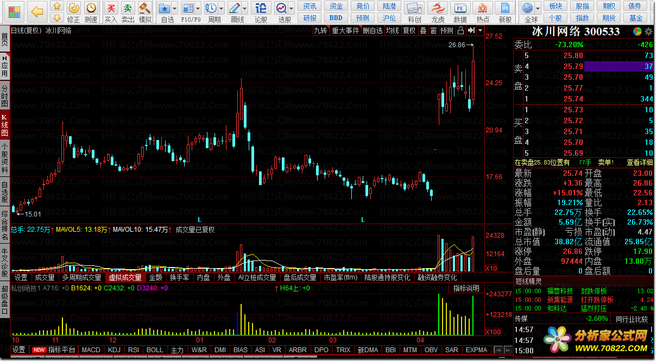Toggle the chart's 预测 forecast button

446,30
